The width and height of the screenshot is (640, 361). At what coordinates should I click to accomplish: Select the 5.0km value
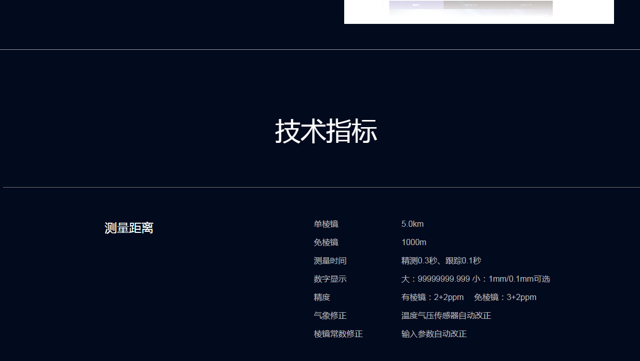[x=412, y=224]
